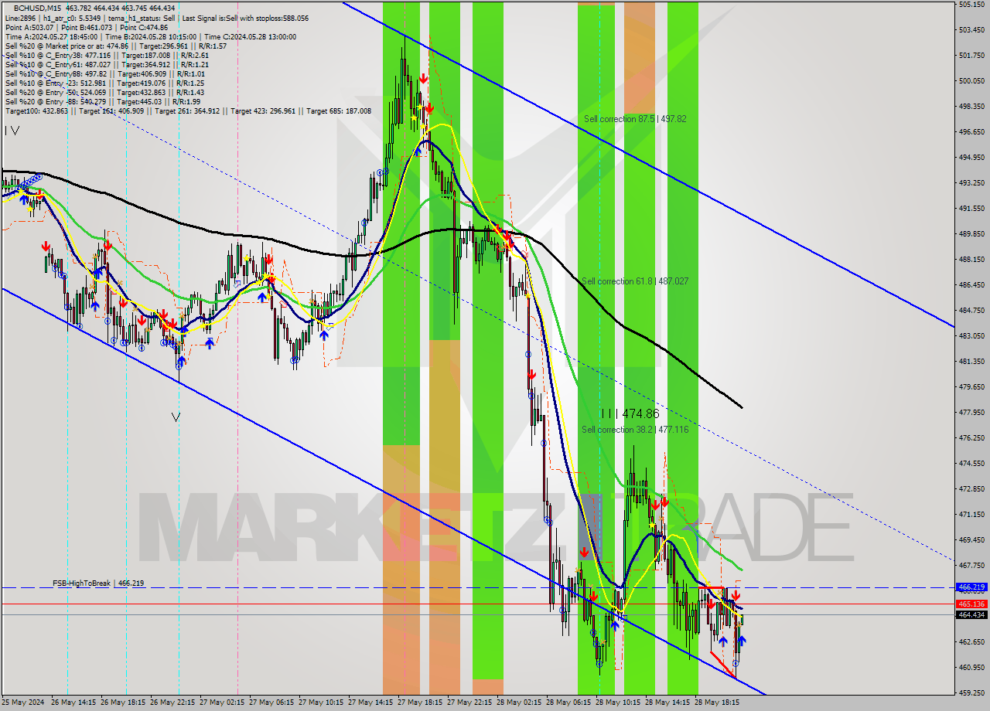Screen dimensions: 990x711
Task: Click the 488.150 price axis label
Action: click(971, 260)
